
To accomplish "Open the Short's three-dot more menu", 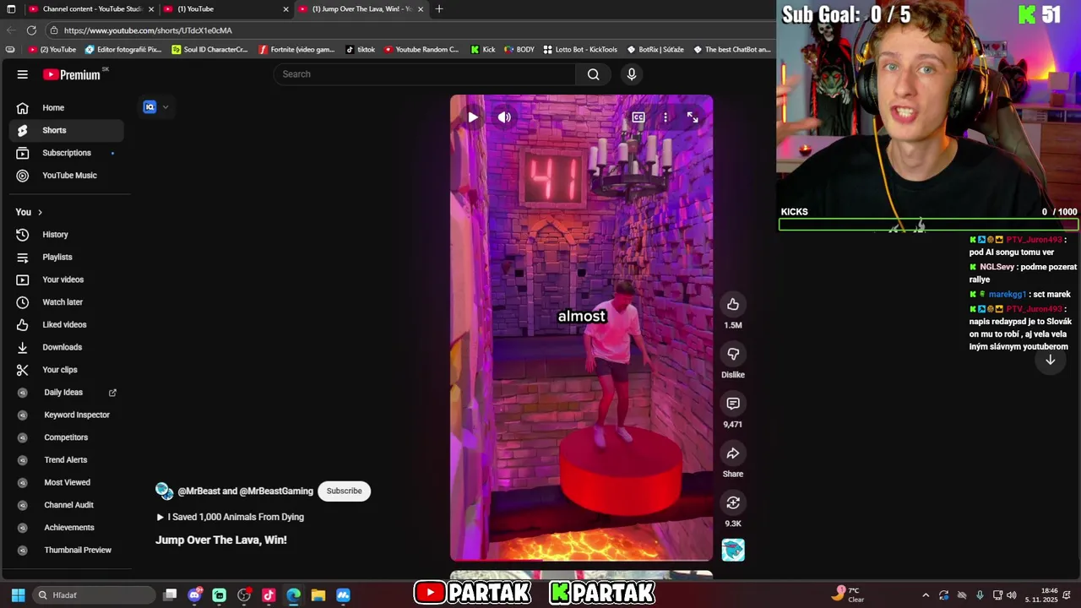I will [665, 117].
